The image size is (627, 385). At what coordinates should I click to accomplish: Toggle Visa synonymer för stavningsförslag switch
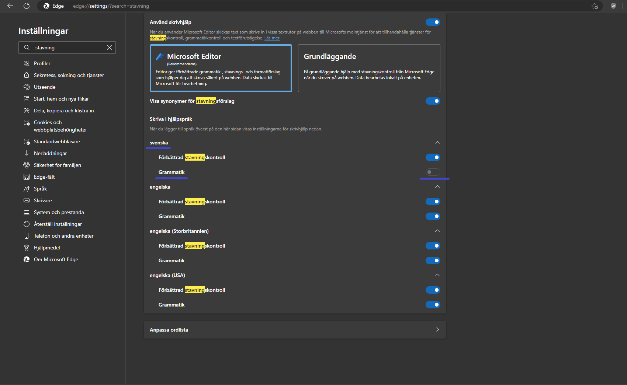433,101
